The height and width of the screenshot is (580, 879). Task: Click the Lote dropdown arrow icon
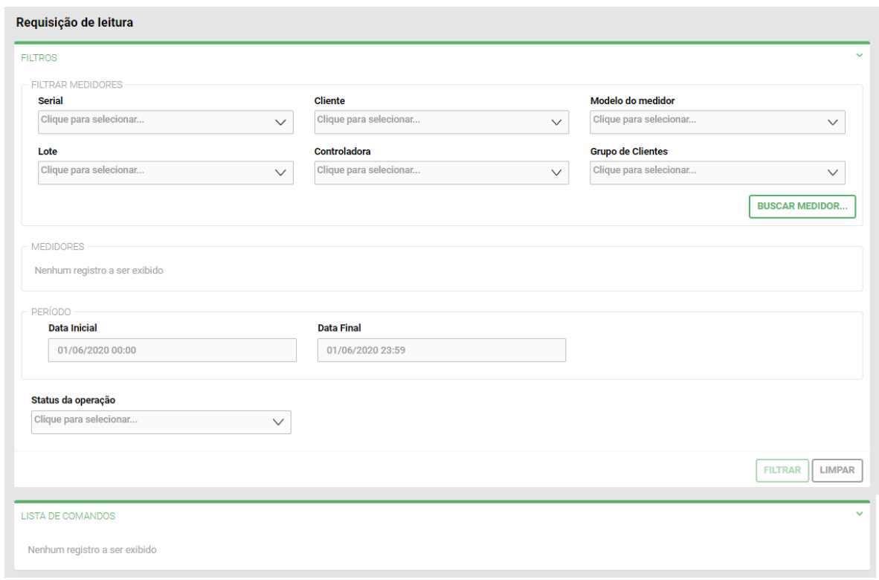tap(280, 173)
